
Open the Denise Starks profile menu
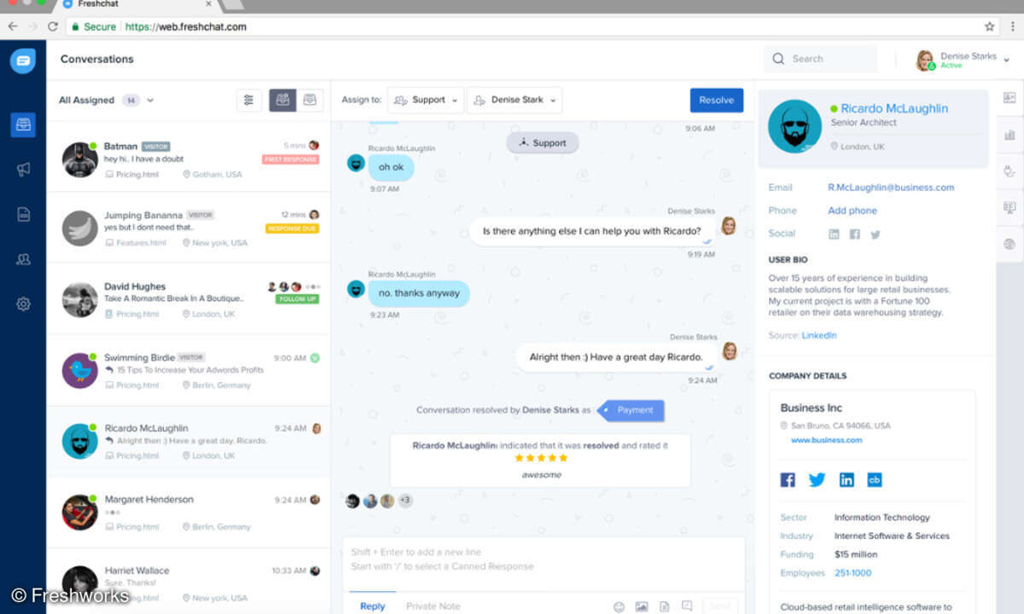pos(963,60)
